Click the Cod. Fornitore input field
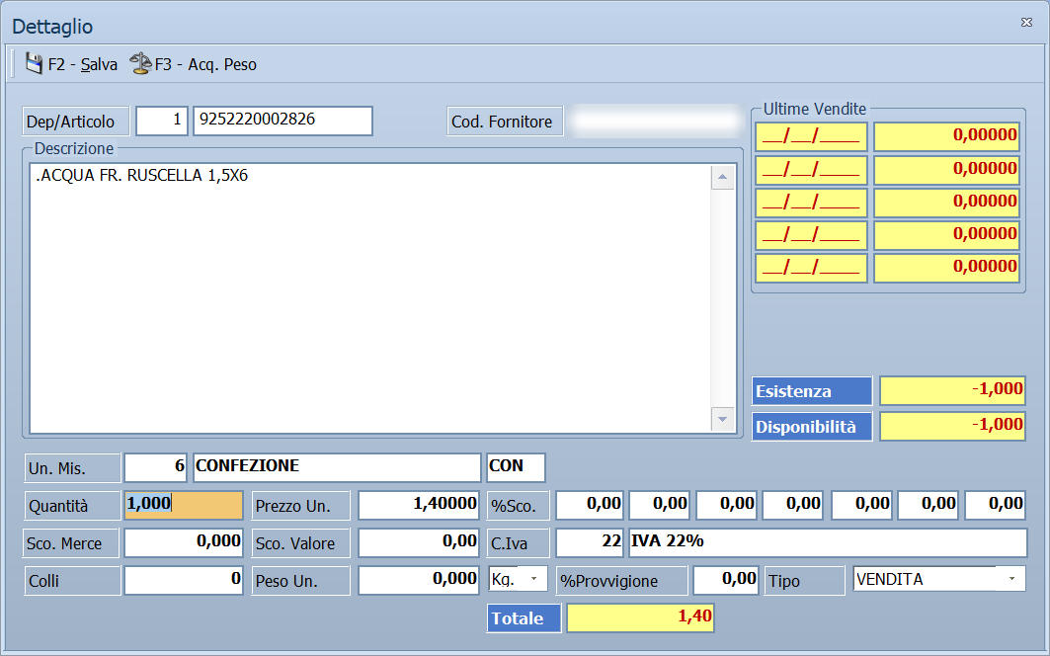Viewport: 1050px width, 656px height. tap(657, 122)
